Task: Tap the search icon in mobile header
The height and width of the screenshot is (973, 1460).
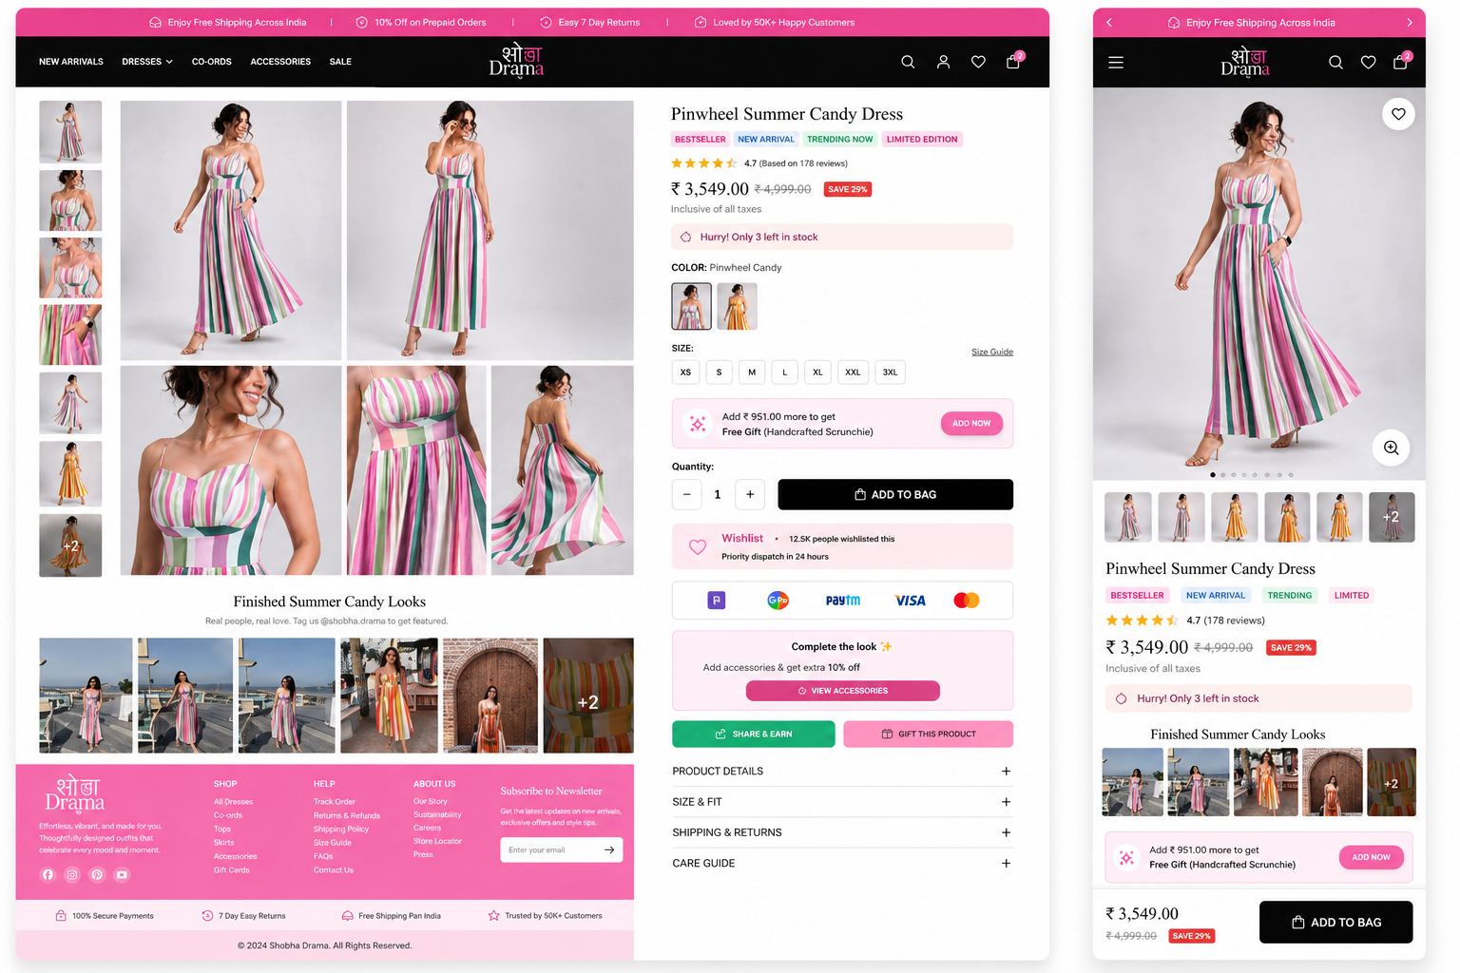Action: [1335, 63]
